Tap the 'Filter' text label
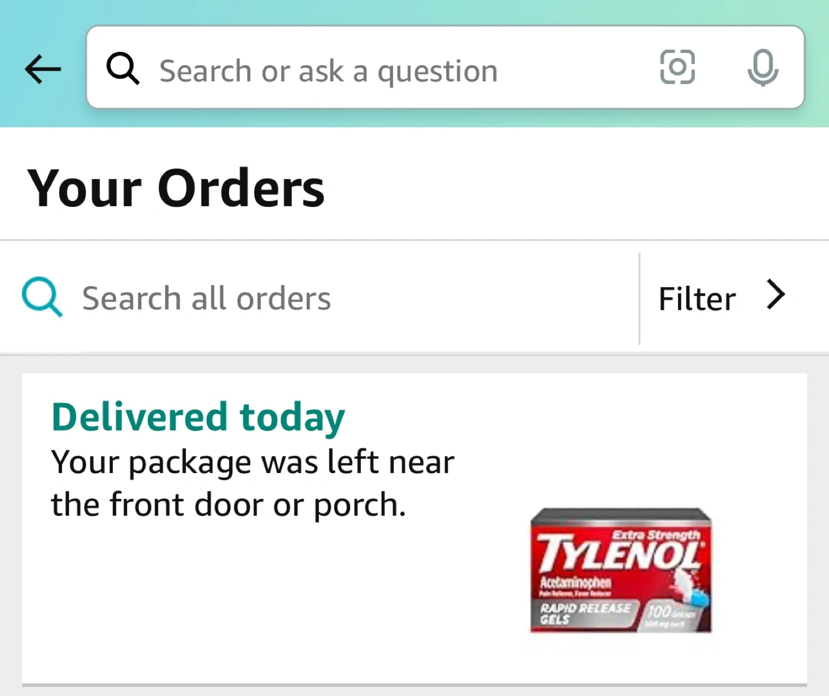The height and width of the screenshot is (696, 829). tap(697, 298)
